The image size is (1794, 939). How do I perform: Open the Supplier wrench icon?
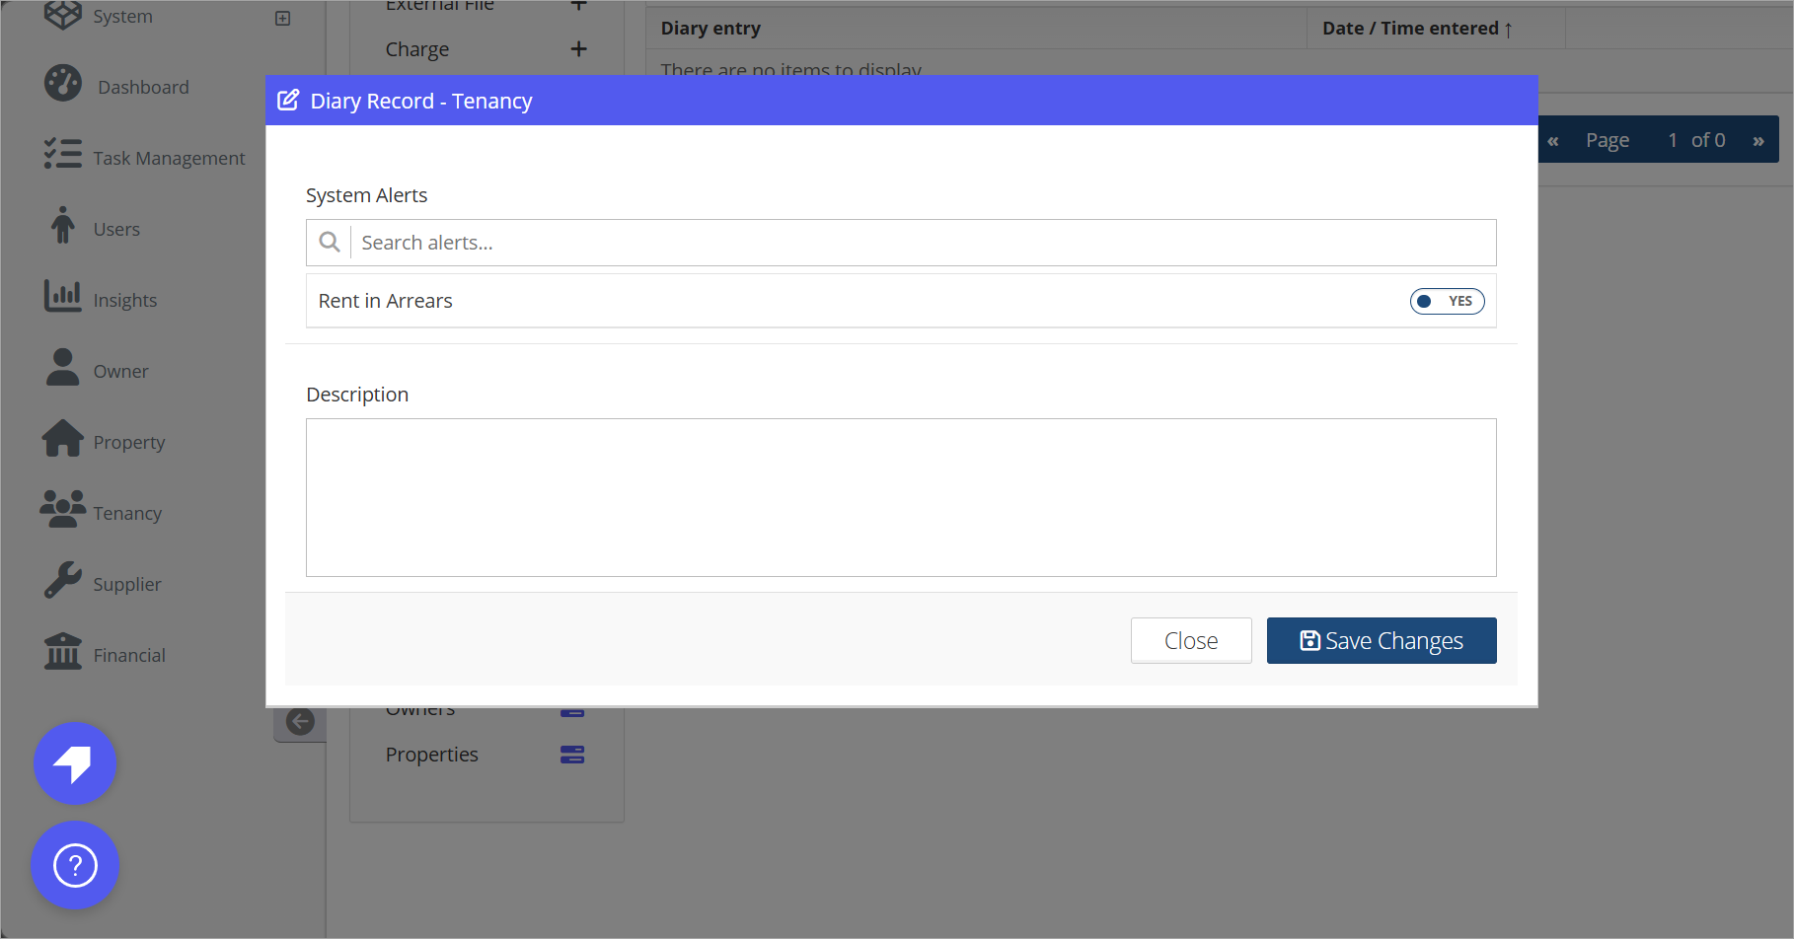(x=63, y=580)
